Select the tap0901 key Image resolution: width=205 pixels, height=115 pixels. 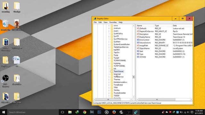[117, 50]
